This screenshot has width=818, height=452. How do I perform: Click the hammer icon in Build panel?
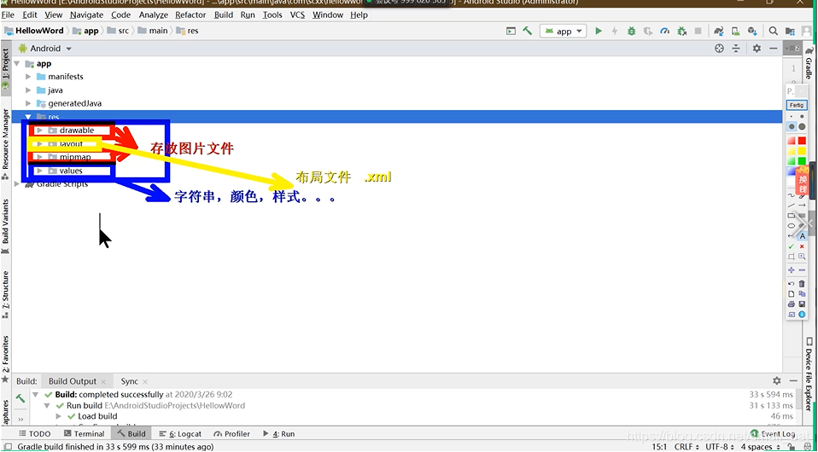tap(20, 398)
